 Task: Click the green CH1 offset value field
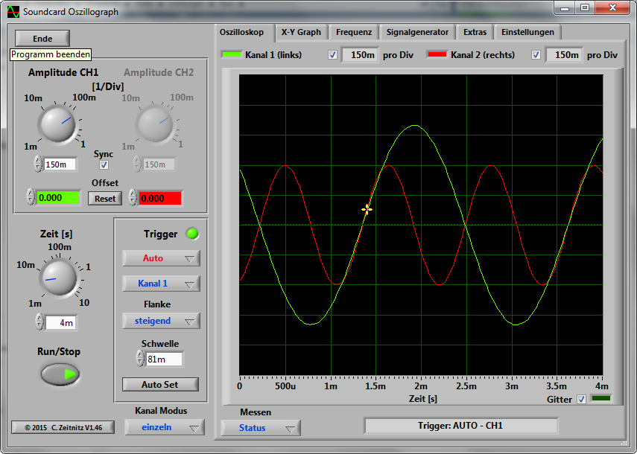coord(59,198)
